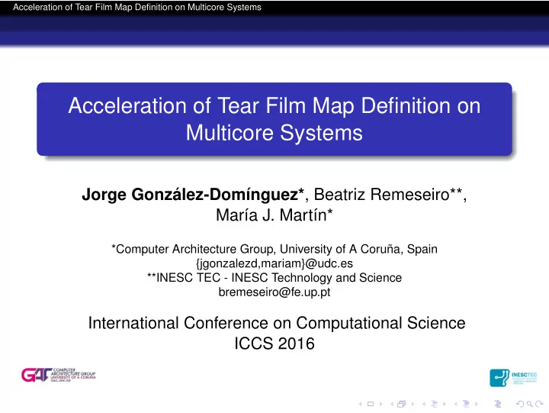Viewport: 549px width, 413px height.
Task: Click the subsection navigation symbol
Action: coord(434,404)
